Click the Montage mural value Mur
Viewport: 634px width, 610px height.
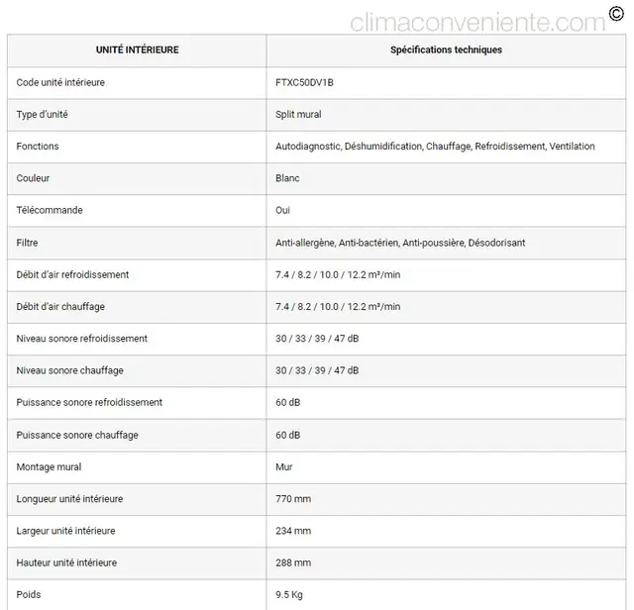pyautogui.click(x=284, y=466)
